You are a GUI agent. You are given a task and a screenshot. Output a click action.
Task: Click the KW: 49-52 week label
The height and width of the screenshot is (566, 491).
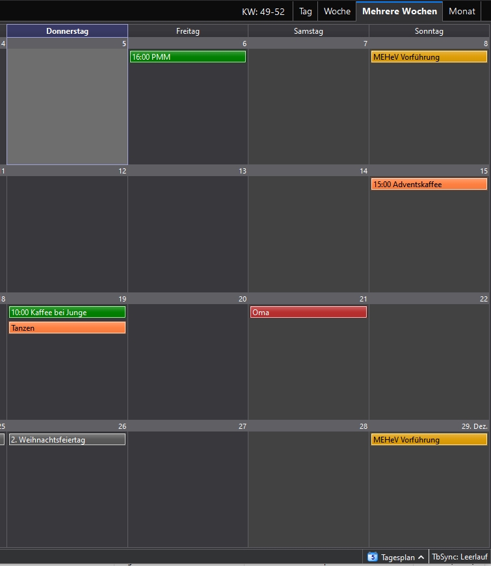coord(263,12)
